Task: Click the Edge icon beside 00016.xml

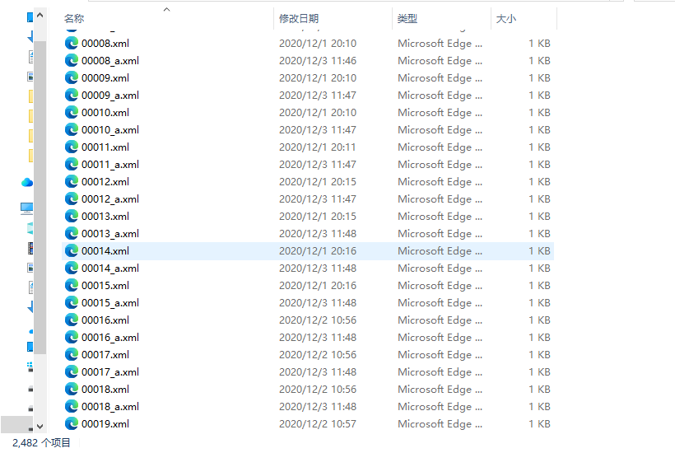Action: click(72, 320)
